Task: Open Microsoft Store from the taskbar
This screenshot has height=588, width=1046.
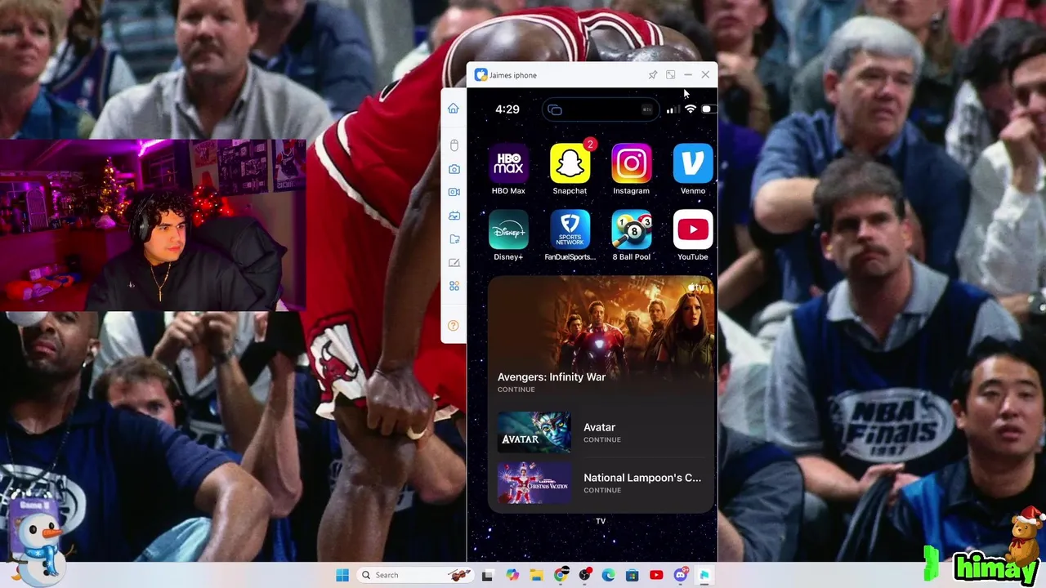Action: 633,575
